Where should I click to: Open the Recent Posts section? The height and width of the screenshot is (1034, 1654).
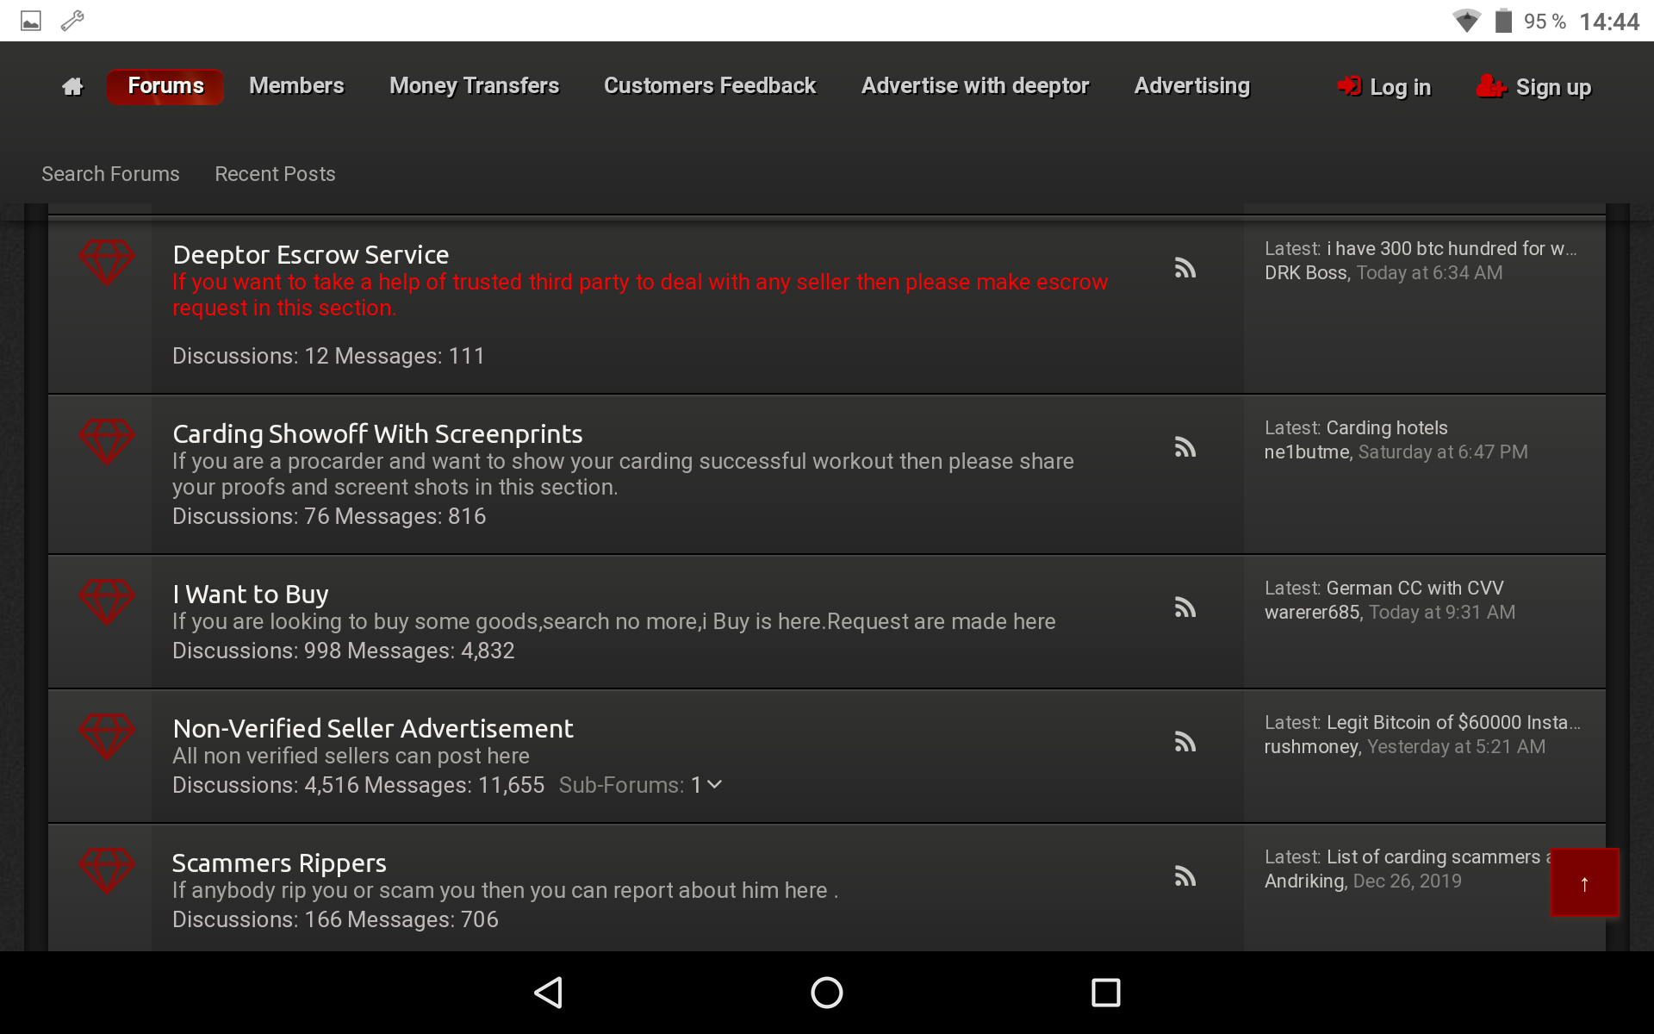click(273, 172)
